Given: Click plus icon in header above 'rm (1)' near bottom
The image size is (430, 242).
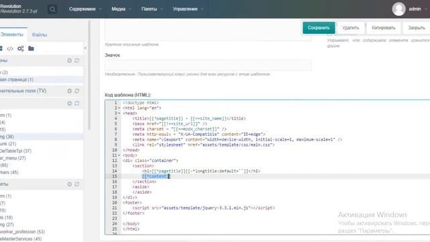Looking at the screenshot, I should (x=69, y=184).
